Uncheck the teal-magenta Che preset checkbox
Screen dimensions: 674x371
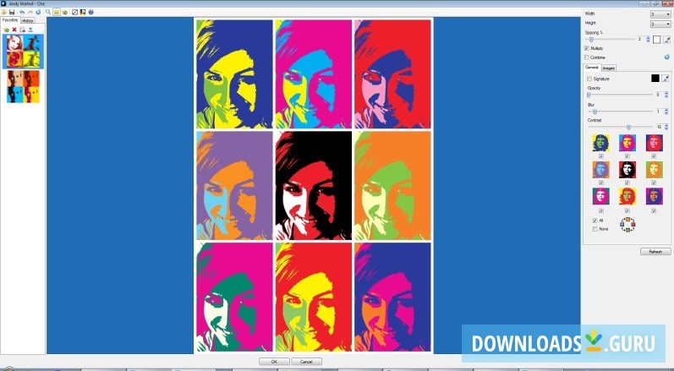click(601, 210)
